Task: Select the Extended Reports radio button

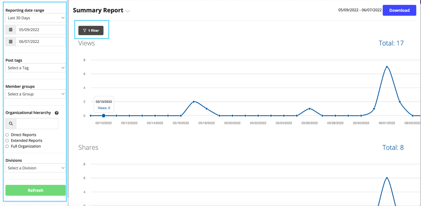Action: coord(7,141)
